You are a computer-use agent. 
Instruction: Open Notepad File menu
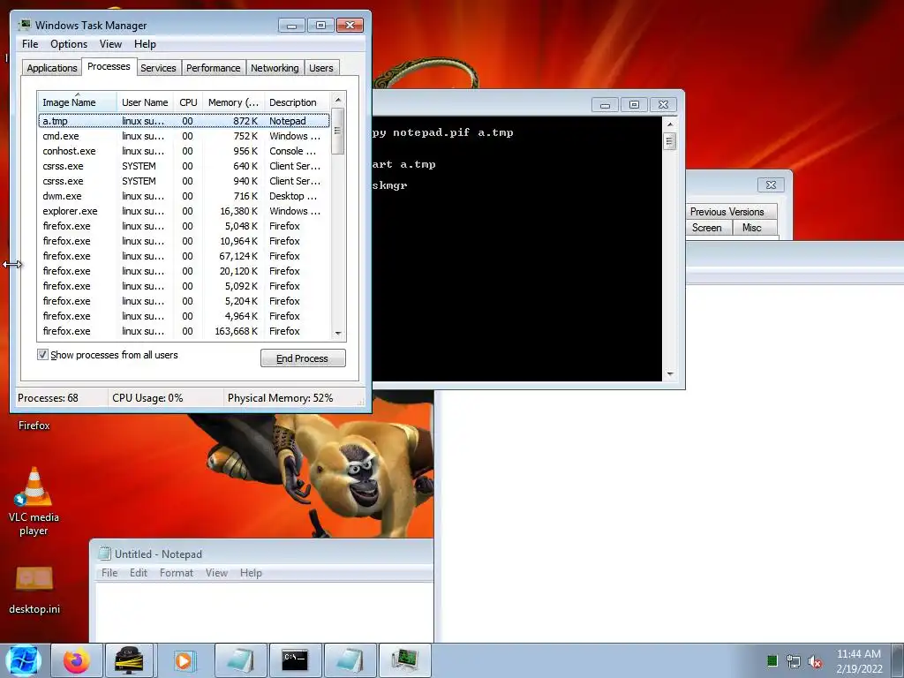[109, 572]
